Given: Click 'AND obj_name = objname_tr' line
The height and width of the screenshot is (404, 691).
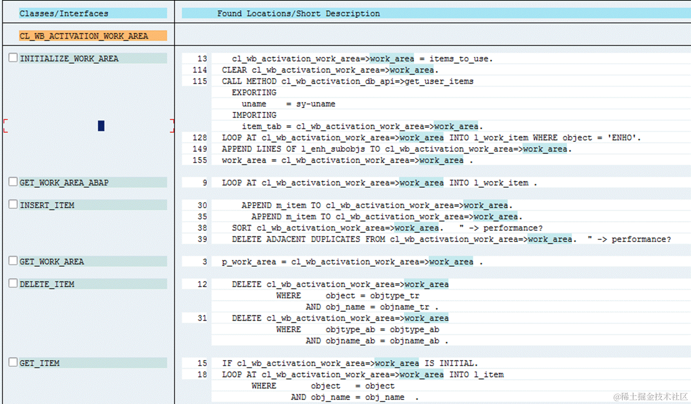Looking at the screenshot, I should point(372,307).
